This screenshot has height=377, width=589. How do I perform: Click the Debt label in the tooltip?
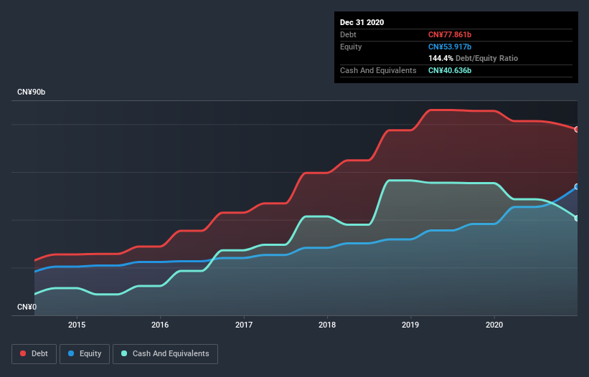tap(348, 35)
